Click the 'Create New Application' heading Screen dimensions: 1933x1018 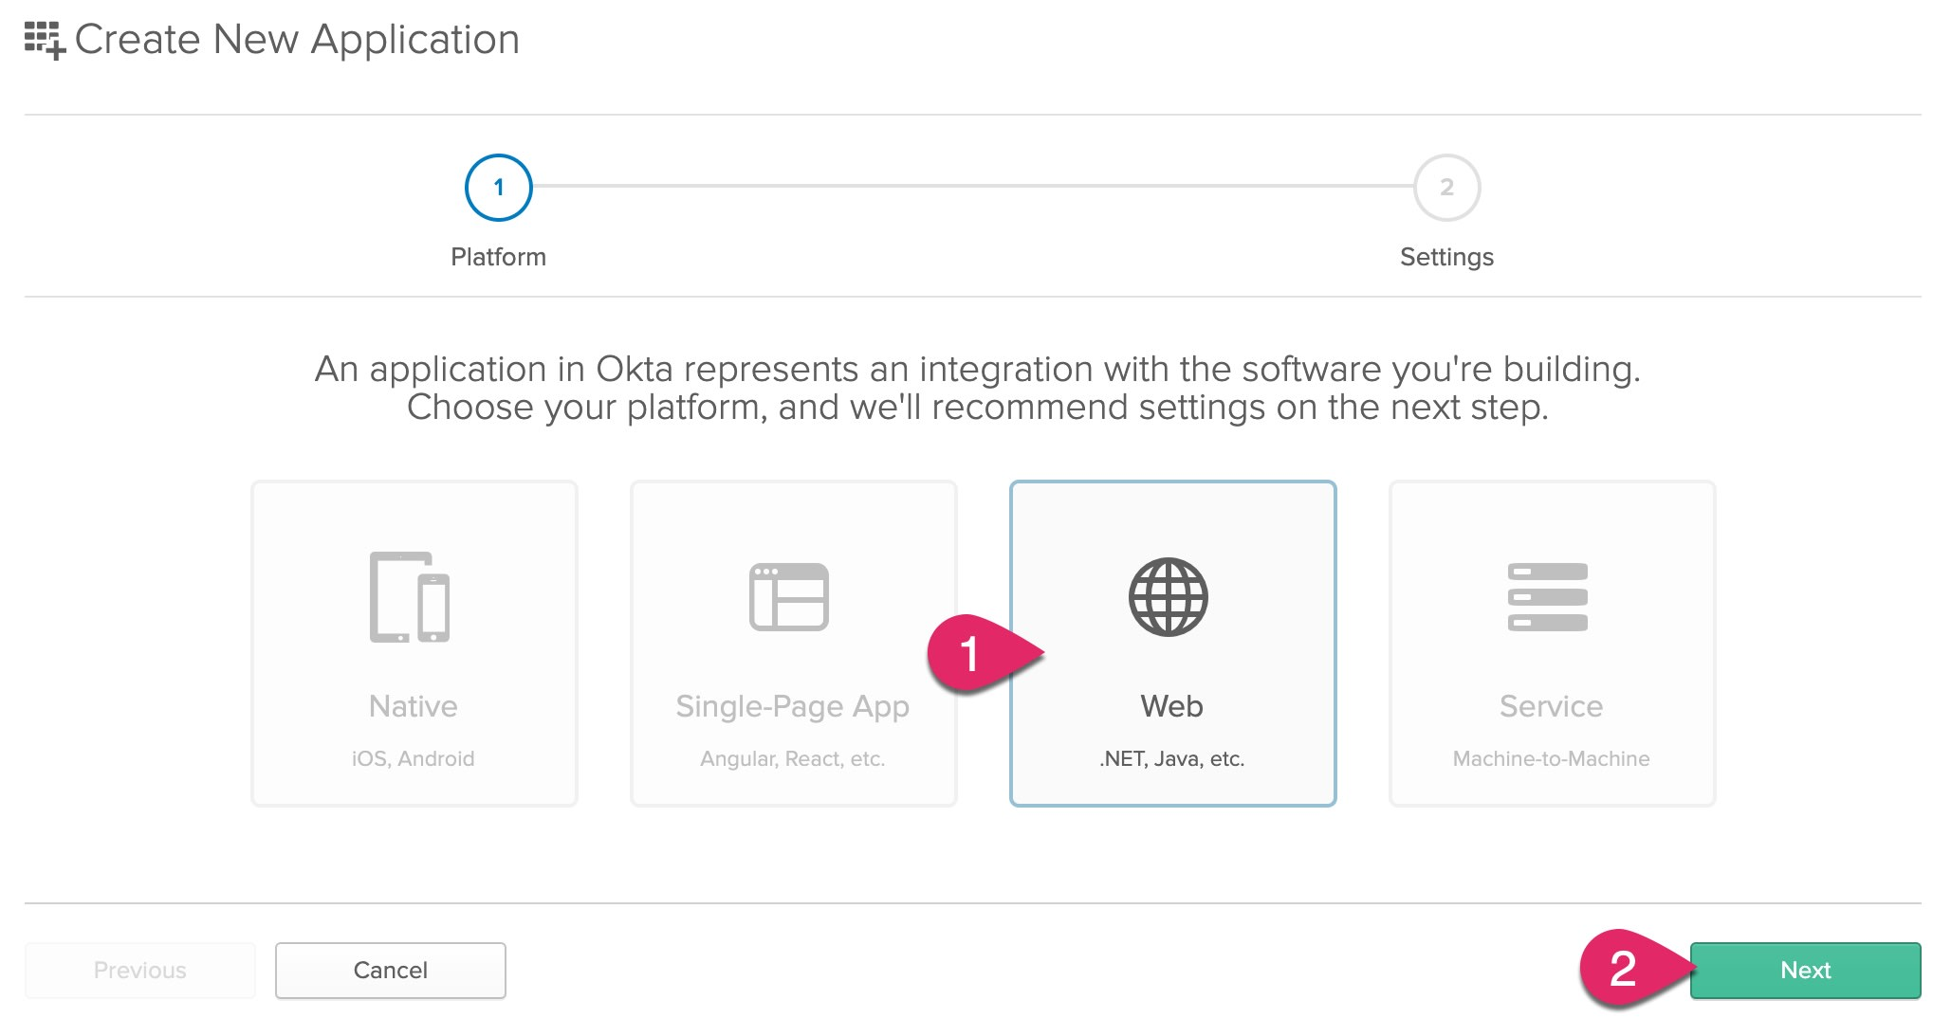point(297,40)
